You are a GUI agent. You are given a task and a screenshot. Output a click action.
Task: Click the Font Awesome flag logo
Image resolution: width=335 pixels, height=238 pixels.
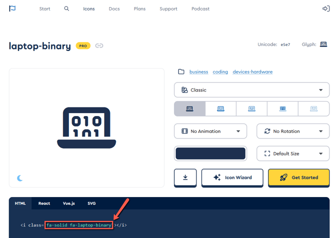[x=12, y=8]
